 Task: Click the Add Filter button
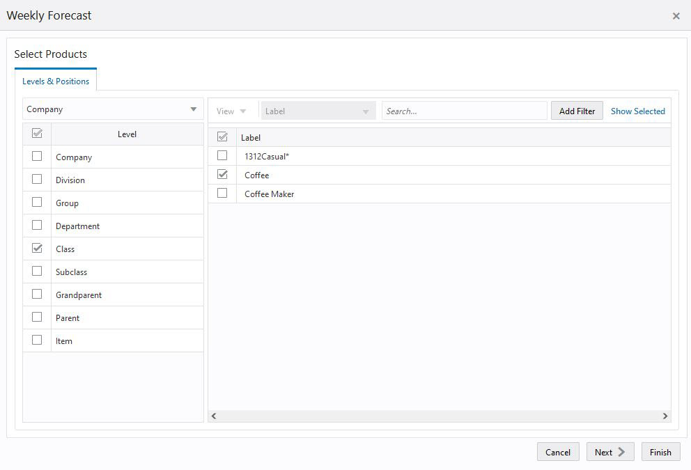(577, 110)
